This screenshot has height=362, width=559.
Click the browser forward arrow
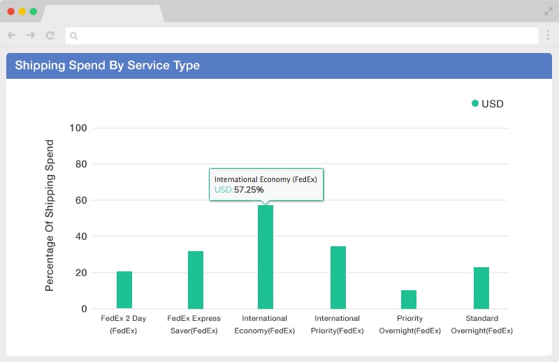[x=31, y=35]
